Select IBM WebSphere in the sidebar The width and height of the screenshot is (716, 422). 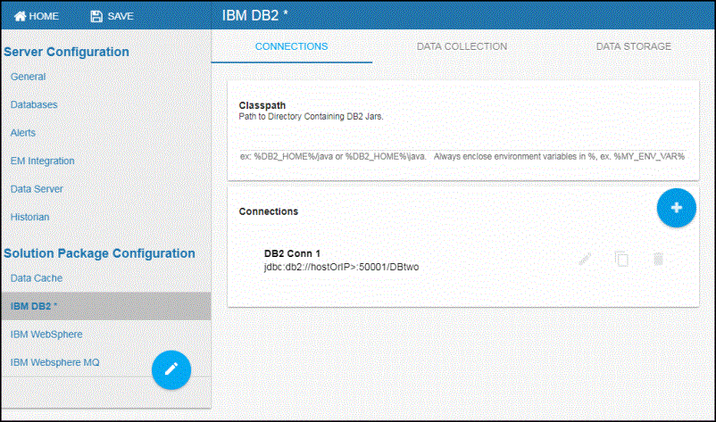click(x=46, y=334)
